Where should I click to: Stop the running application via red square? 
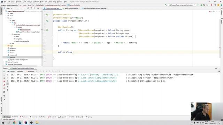[x=212, y=5]
